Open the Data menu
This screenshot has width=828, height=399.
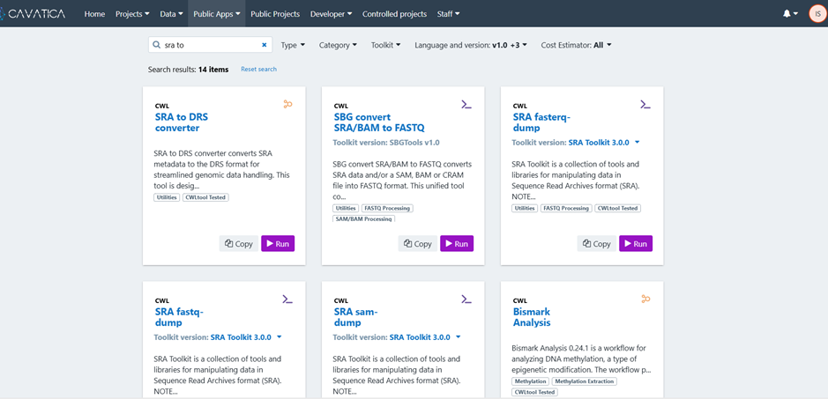[172, 14]
